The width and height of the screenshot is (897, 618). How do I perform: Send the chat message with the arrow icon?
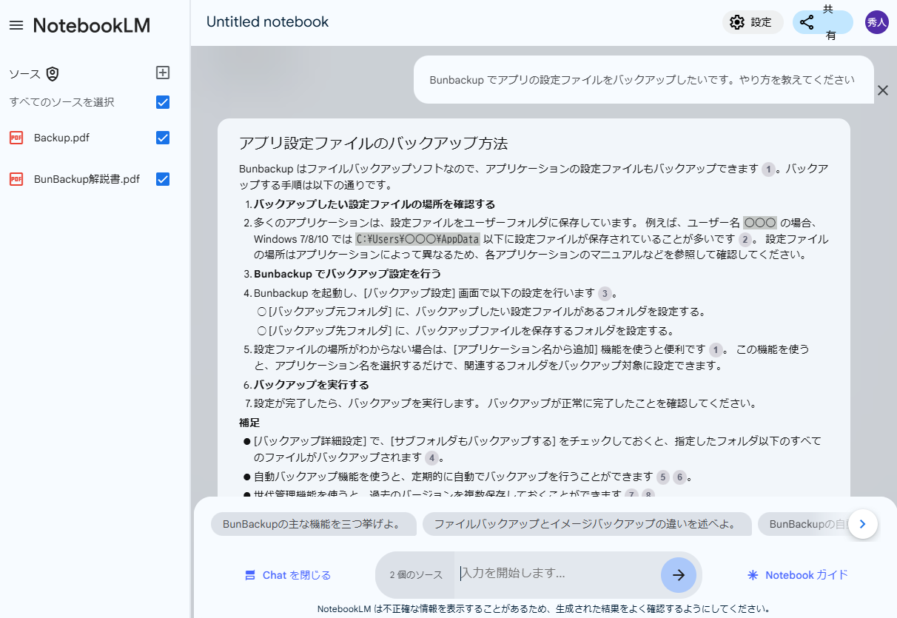pyautogui.click(x=678, y=574)
